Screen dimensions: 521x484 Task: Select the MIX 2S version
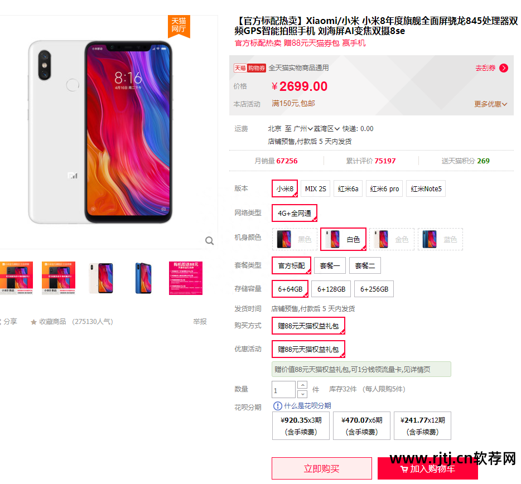click(x=315, y=188)
